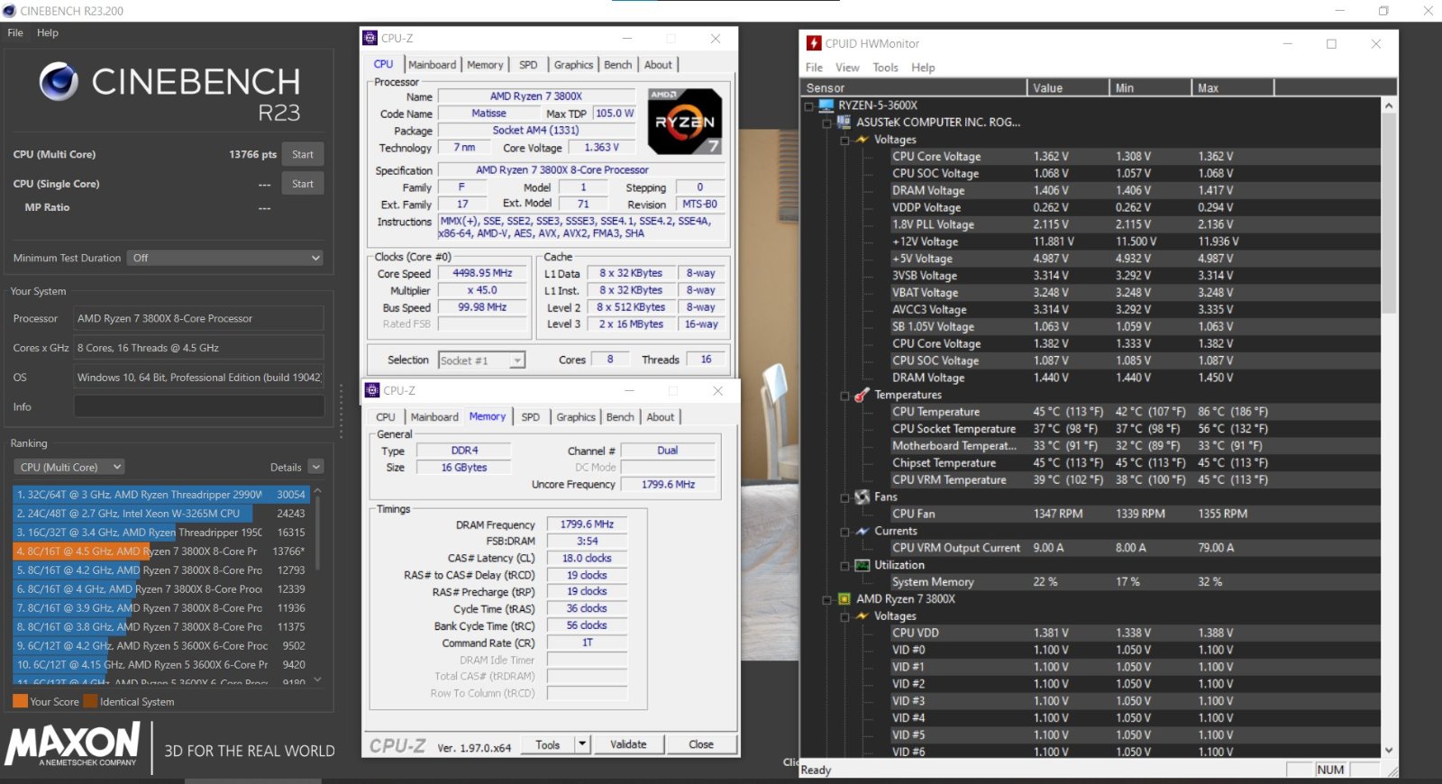Collapse the Temperatures tree node

pyautogui.click(x=844, y=396)
